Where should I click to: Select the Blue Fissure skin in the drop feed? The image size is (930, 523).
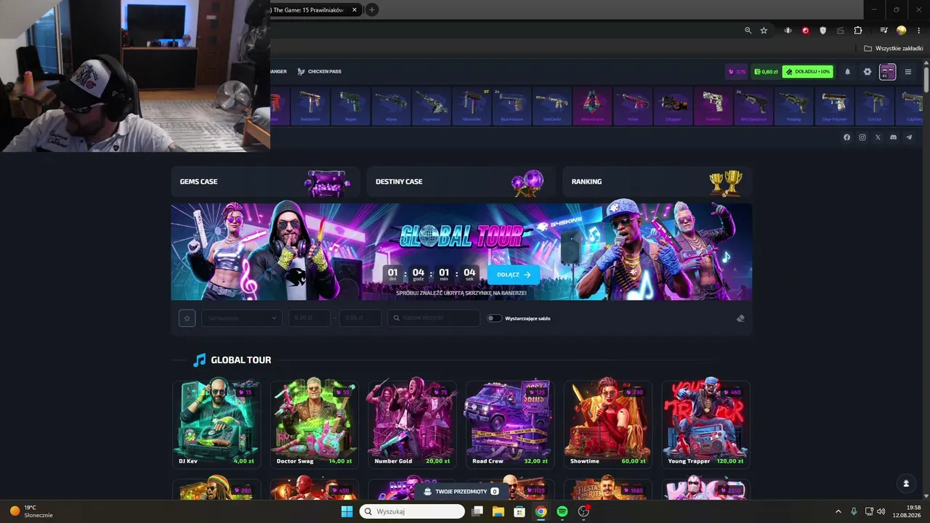click(511, 106)
